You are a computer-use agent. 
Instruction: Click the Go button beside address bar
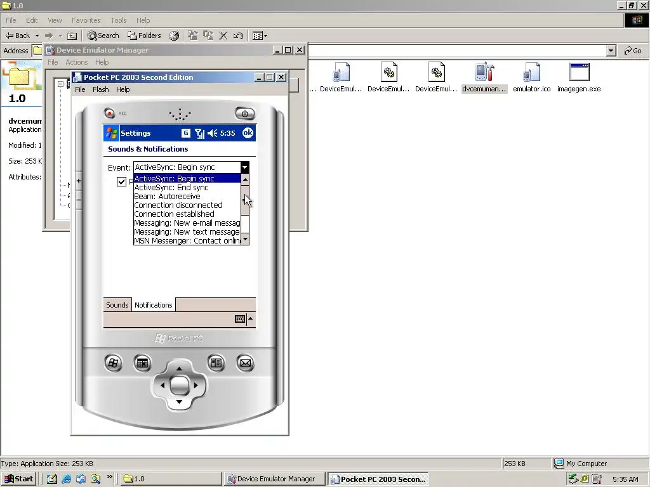pyautogui.click(x=633, y=51)
